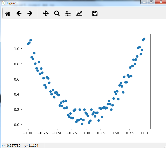Click the x-axis tick label 0.75
Viewport: 166px width, 148px height.
pyautogui.click(x=130, y=133)
